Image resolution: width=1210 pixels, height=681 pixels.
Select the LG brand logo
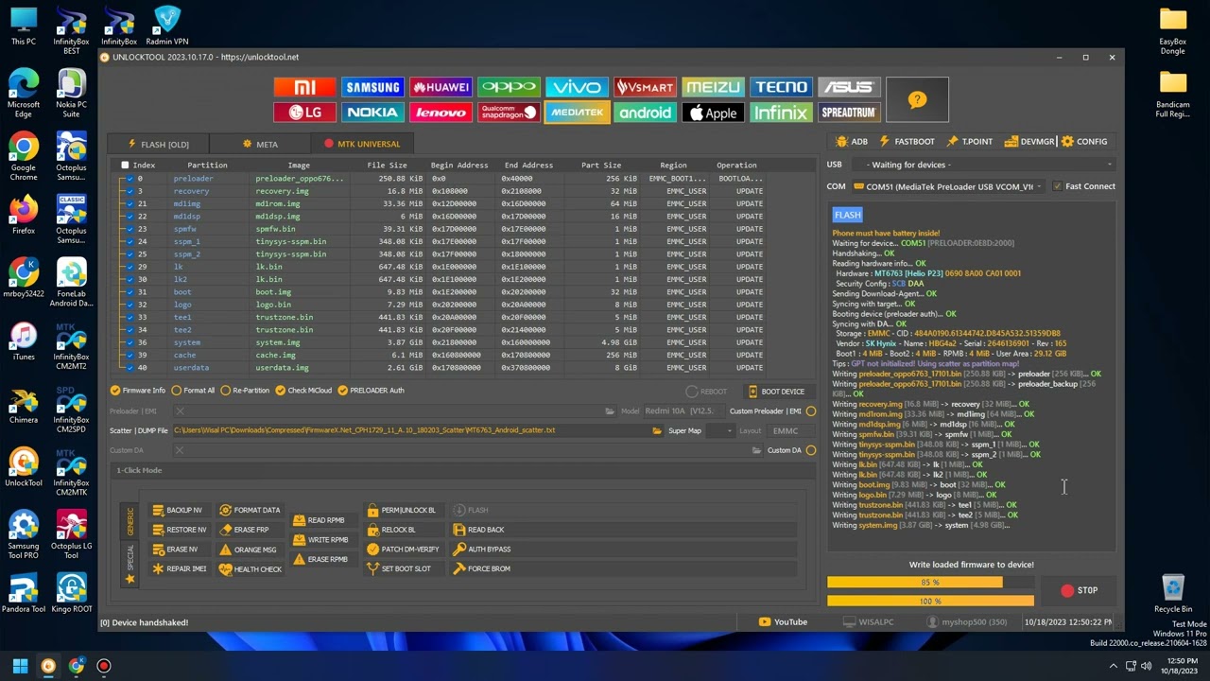pyautogui.click(x=304, y=113)
